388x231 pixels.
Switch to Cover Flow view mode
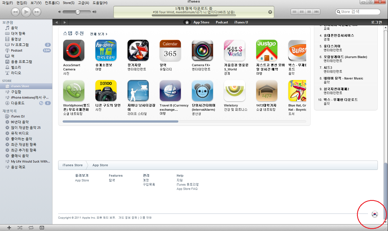coord(316,12)
